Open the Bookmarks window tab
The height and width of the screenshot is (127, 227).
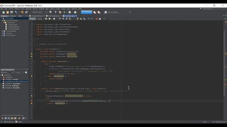click(x=9, y=122)
